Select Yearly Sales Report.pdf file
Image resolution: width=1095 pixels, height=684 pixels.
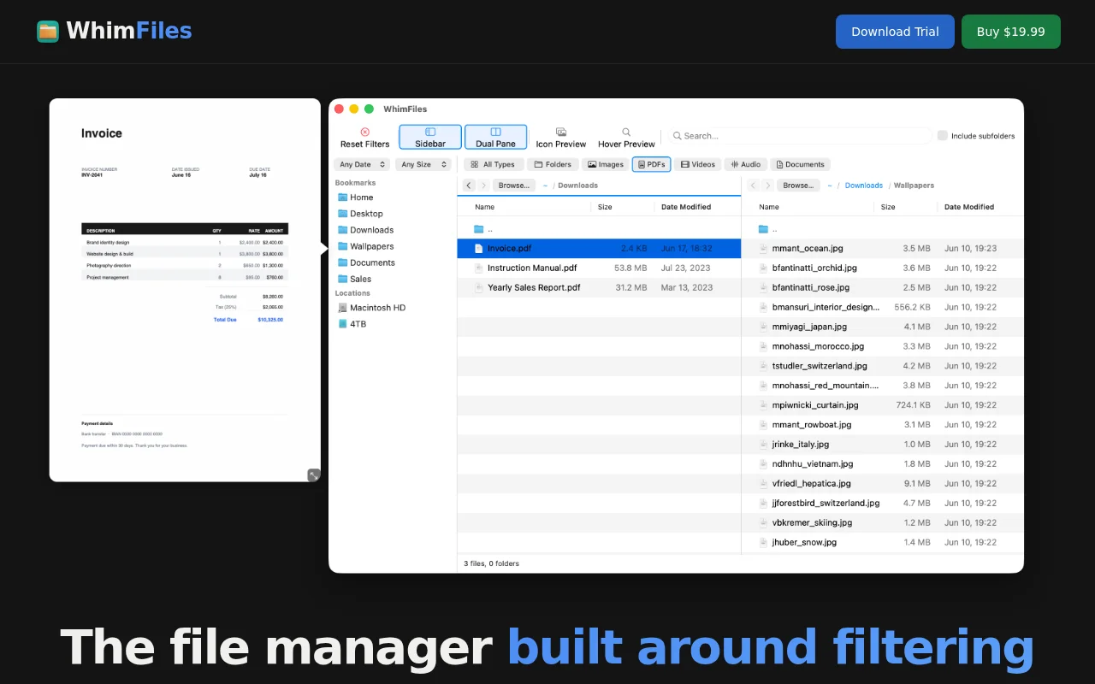pyautogui.click(x=599, y=288)
